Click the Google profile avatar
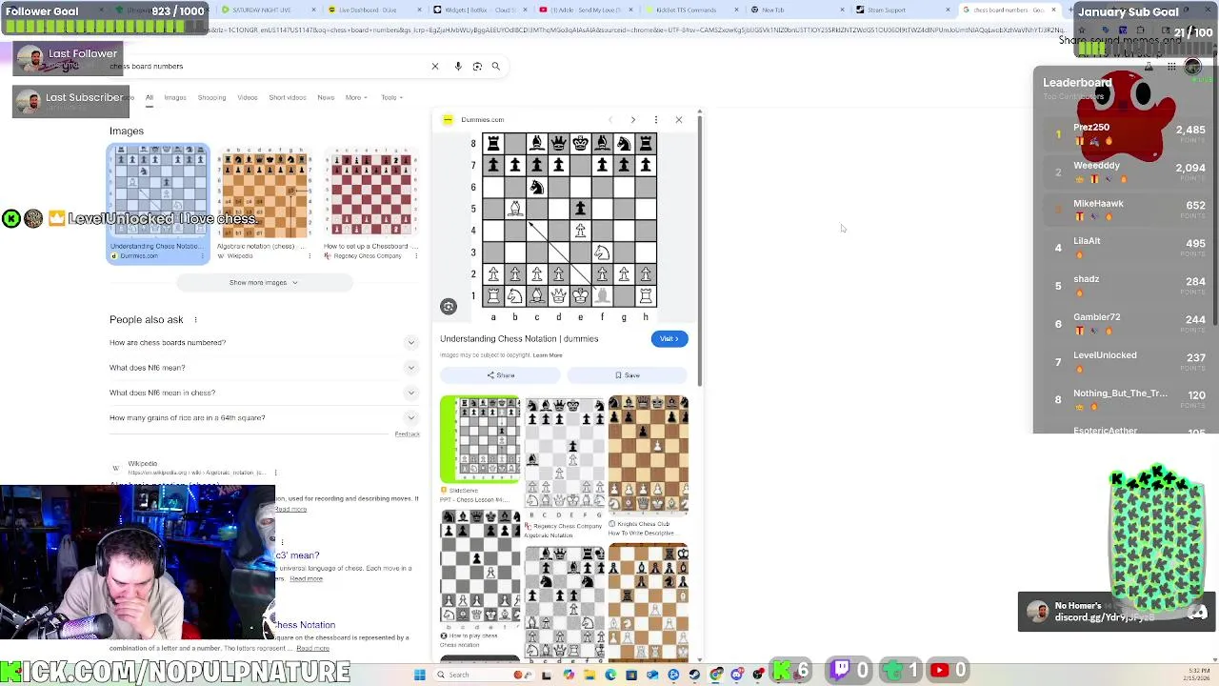The image size is (1219, 686). pyautogui.click(x=1192, y=67)
